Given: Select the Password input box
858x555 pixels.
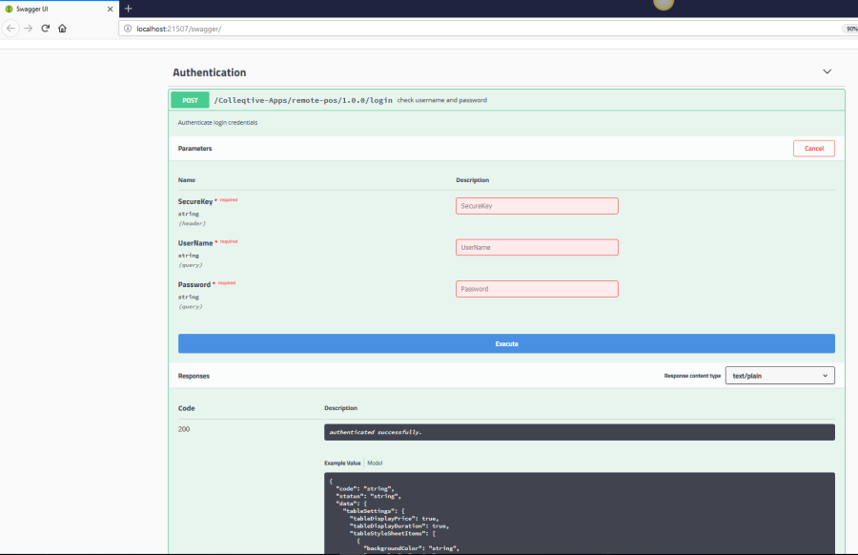Looking at the screenshot, I should [x=537, y=289].
